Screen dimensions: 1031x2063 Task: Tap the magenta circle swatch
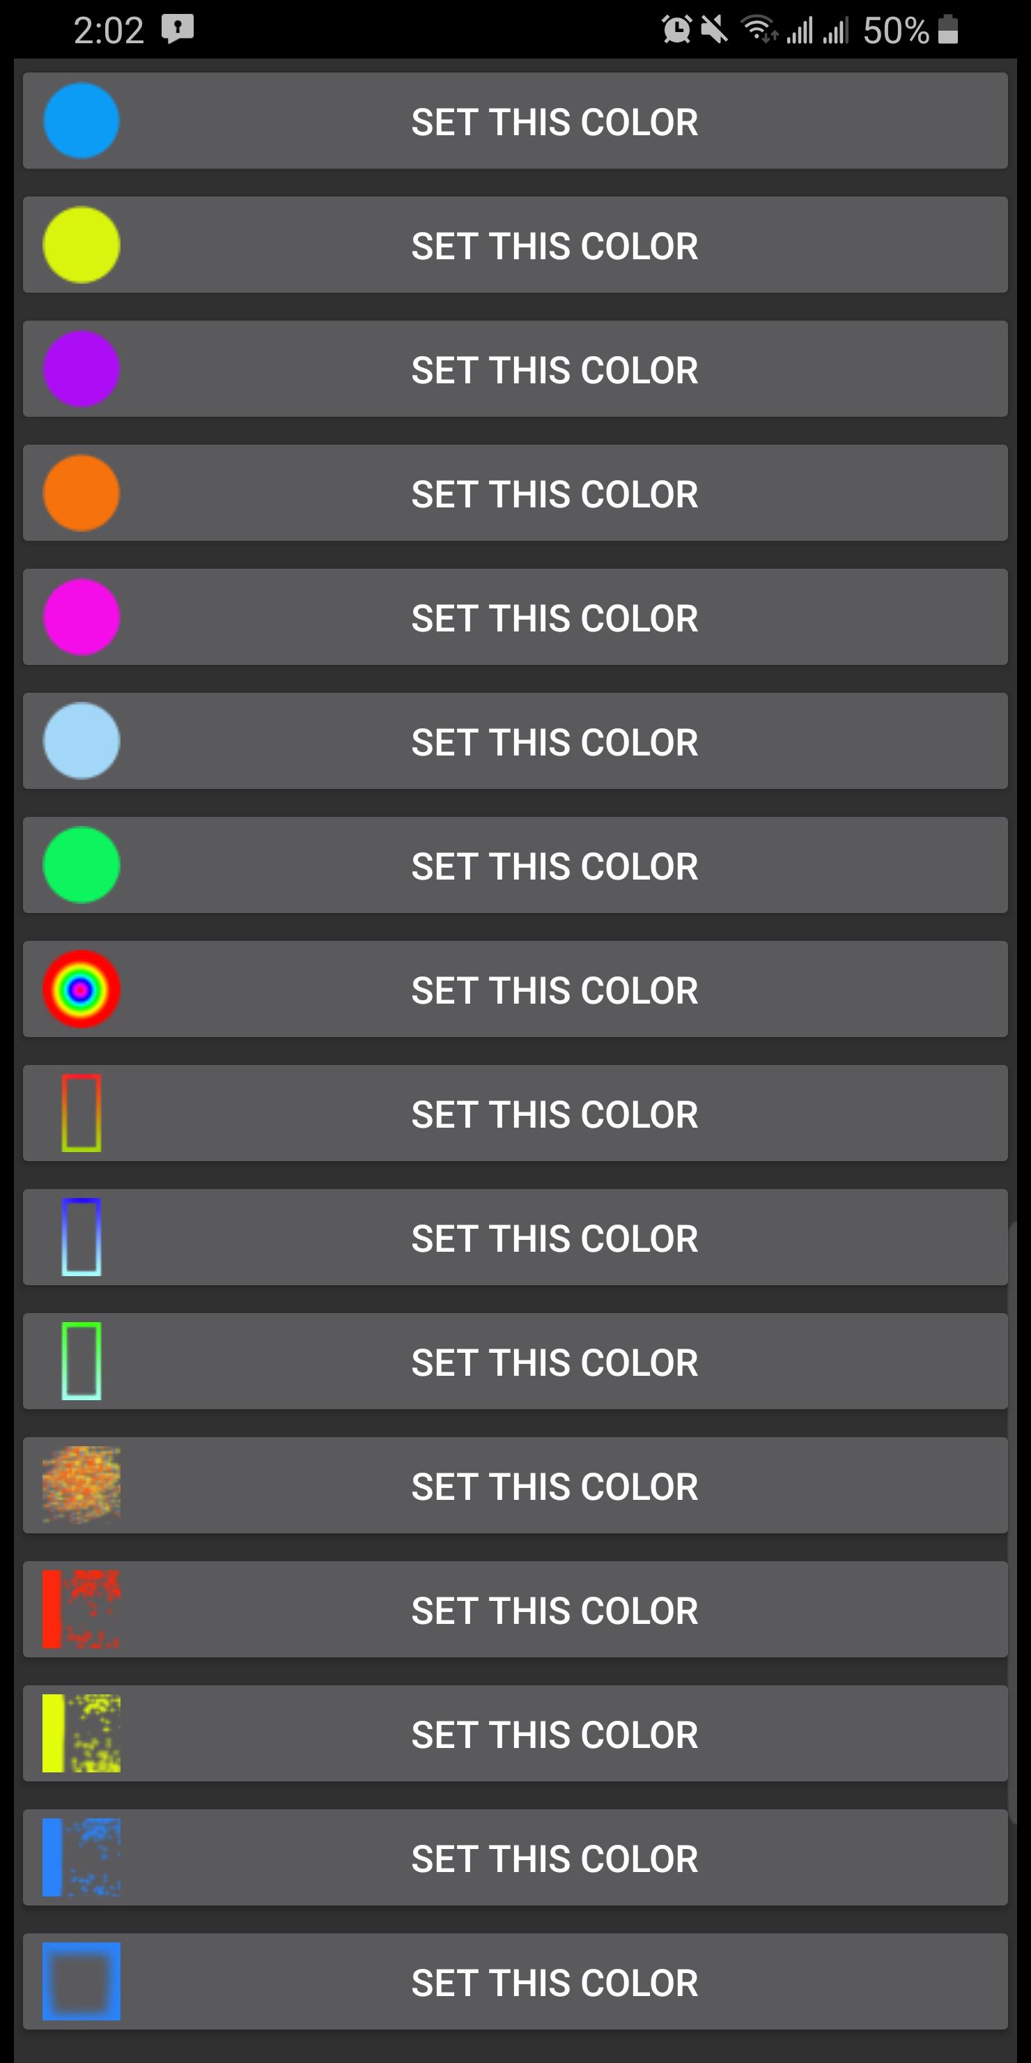coord(81,618)
